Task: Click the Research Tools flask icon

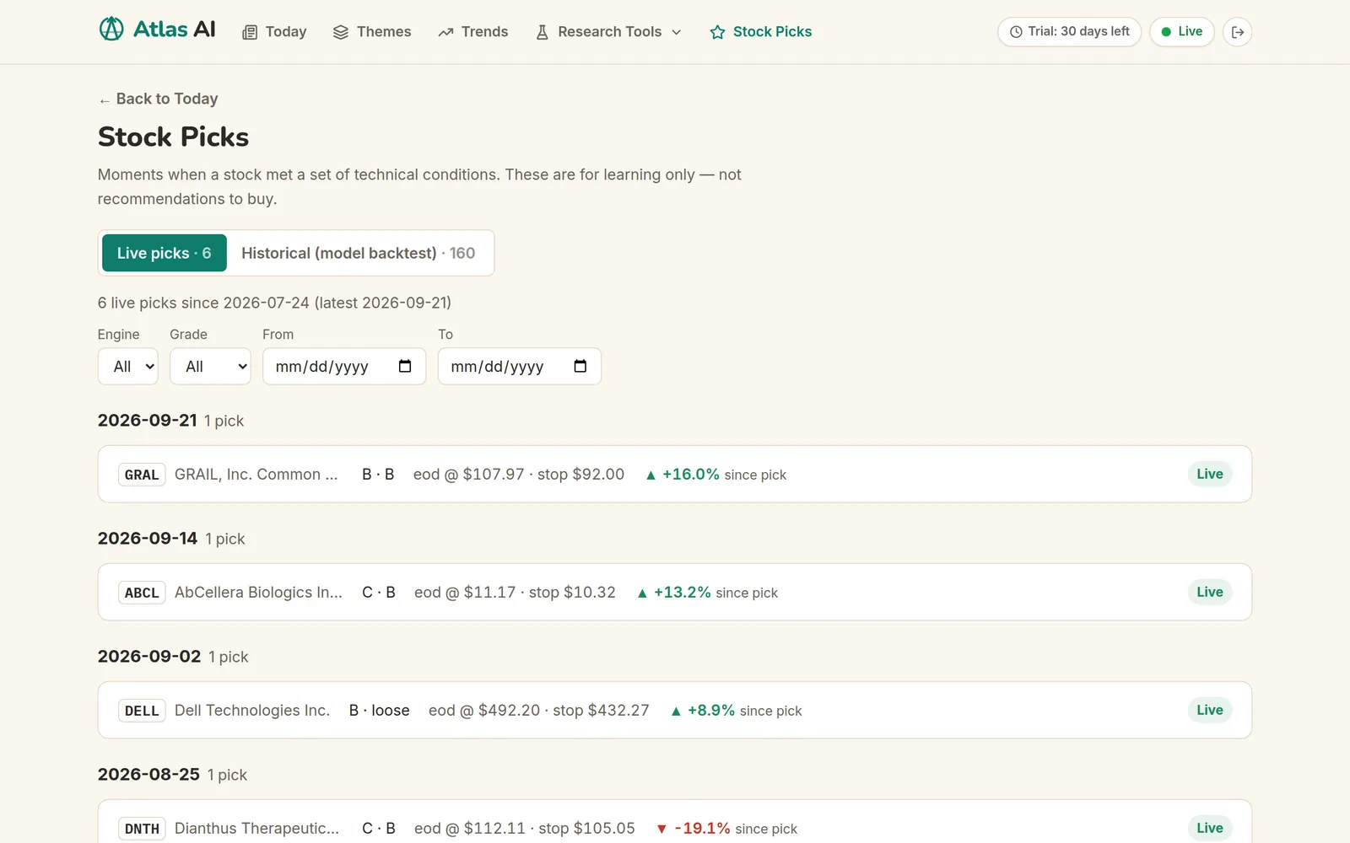Action: click(x=543, y=32)
